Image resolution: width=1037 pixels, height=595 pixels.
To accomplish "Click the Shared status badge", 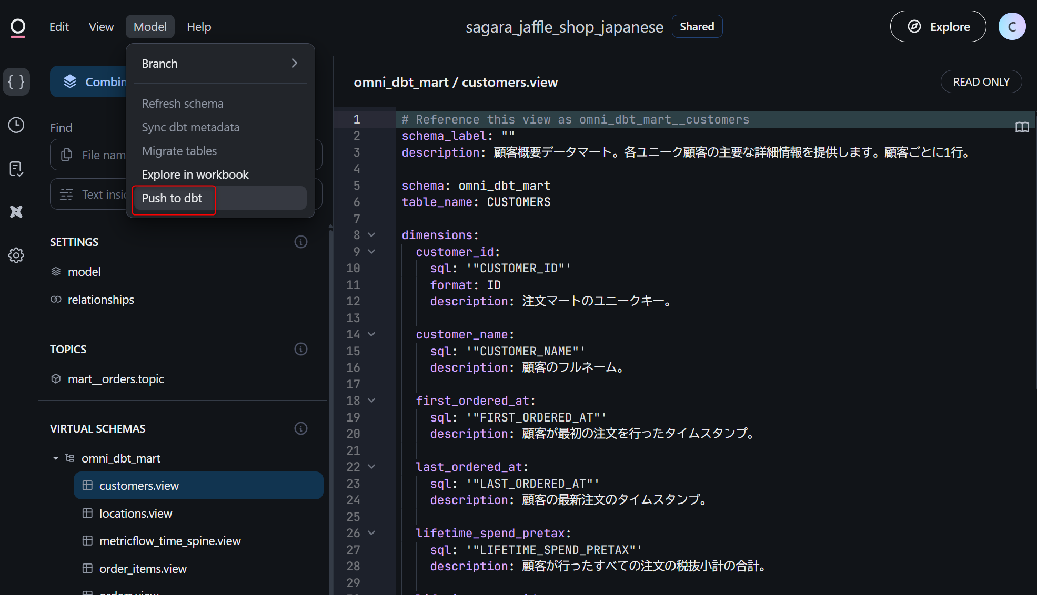I will [x=697, y=27].
